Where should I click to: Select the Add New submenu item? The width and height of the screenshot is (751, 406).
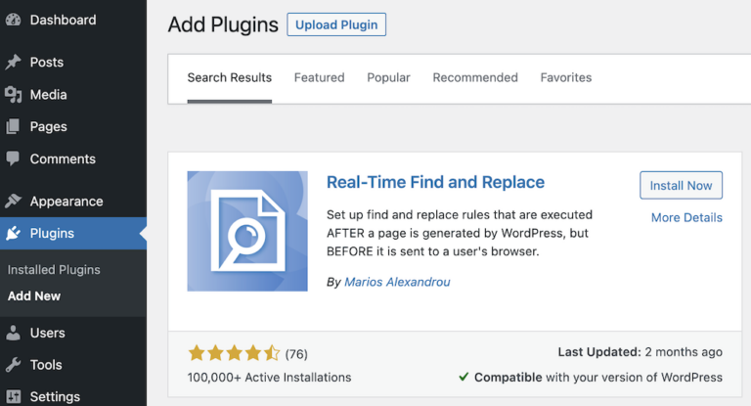tap(34, 295)
